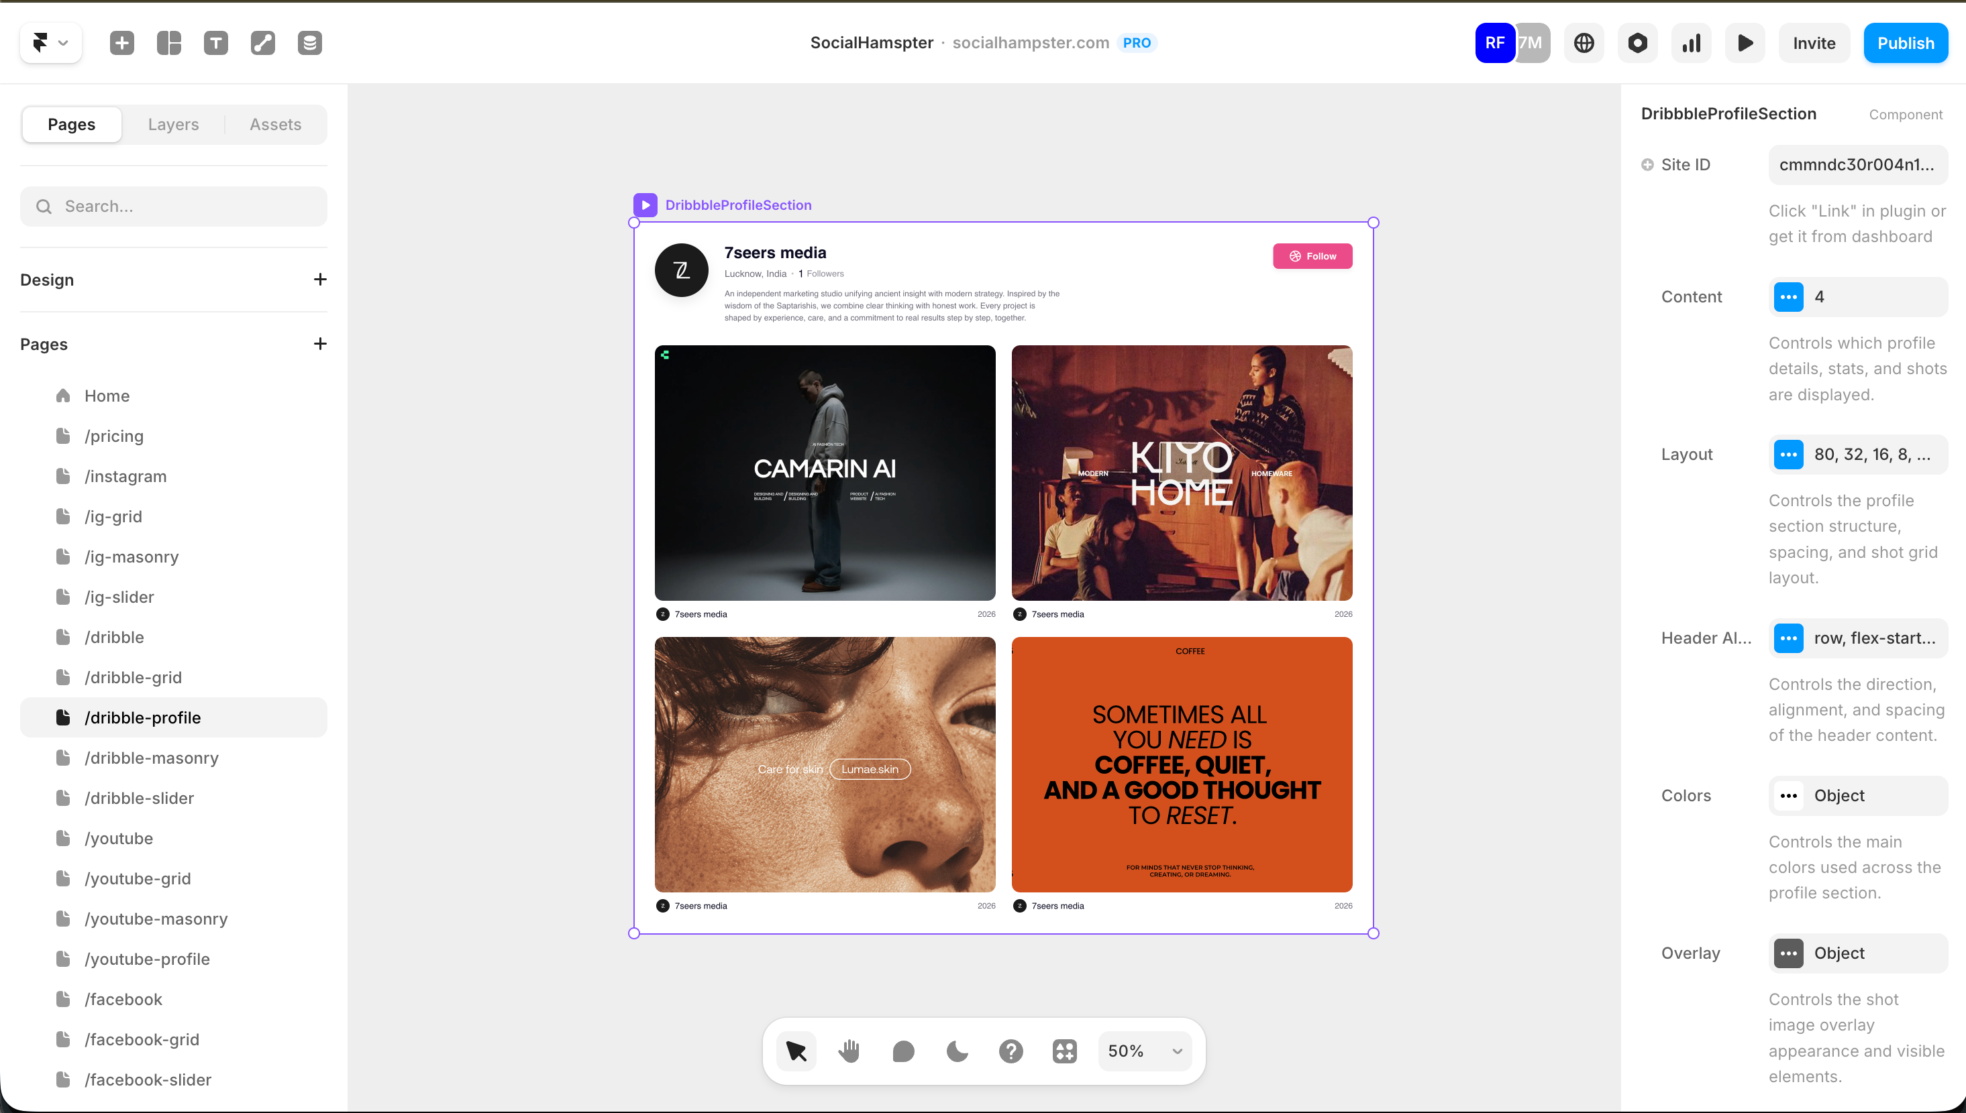Click the Insert plus tool
This screenshot has width=1966, height=1113.
[x=122, y=43]
